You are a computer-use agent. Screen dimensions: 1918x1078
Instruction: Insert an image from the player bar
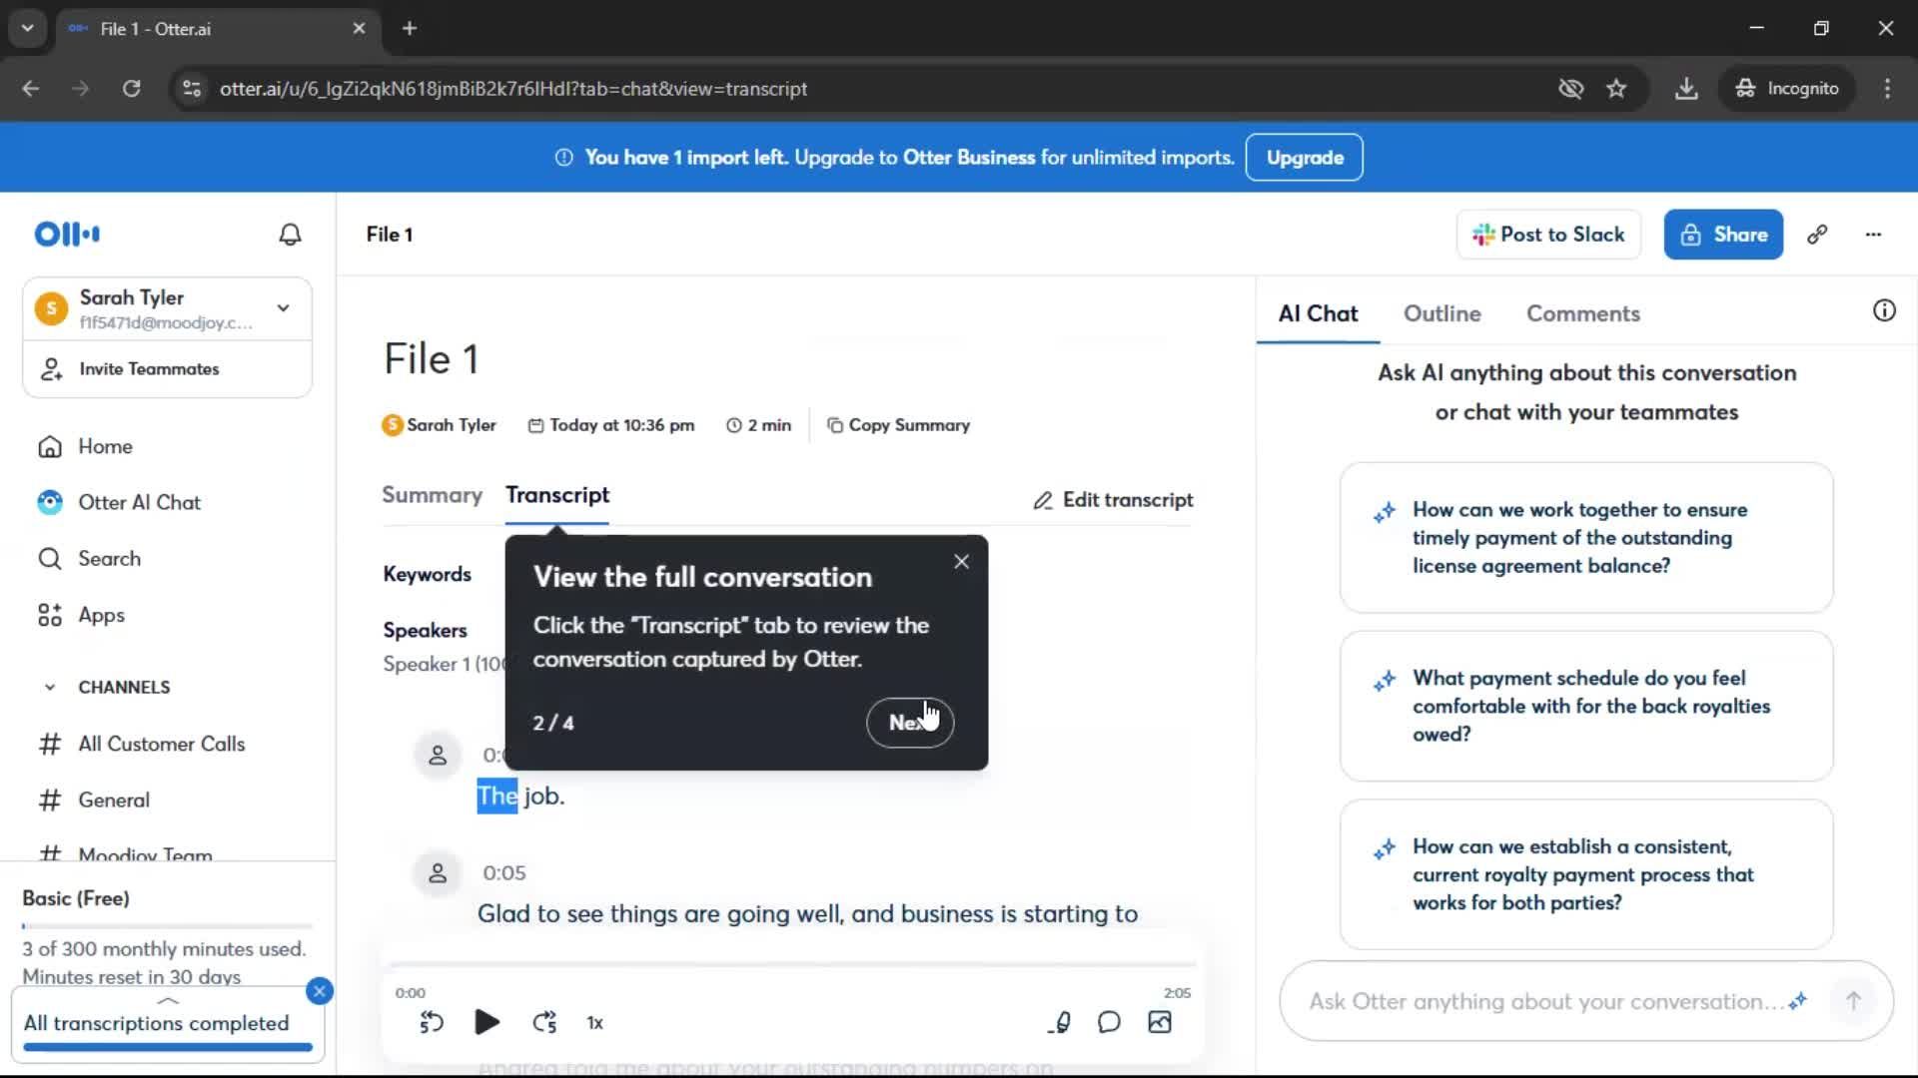point(1160,1022)
